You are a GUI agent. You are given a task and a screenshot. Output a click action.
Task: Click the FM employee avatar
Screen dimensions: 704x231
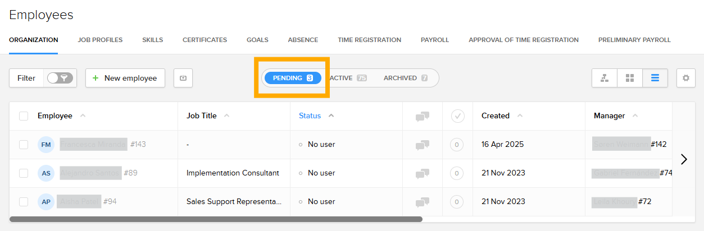46,145
